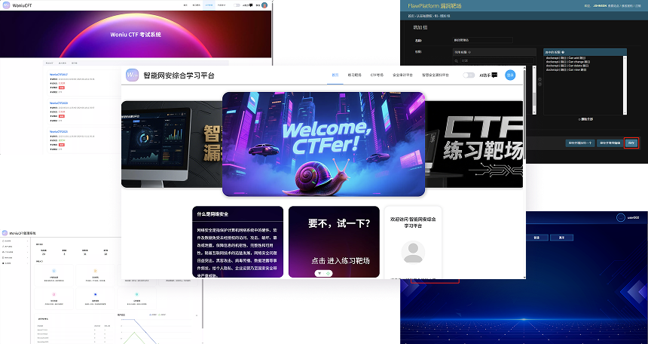Screen dimensions: 648x344
Task: Toggle the blue series legend in the chart
Action: [153, 315]
